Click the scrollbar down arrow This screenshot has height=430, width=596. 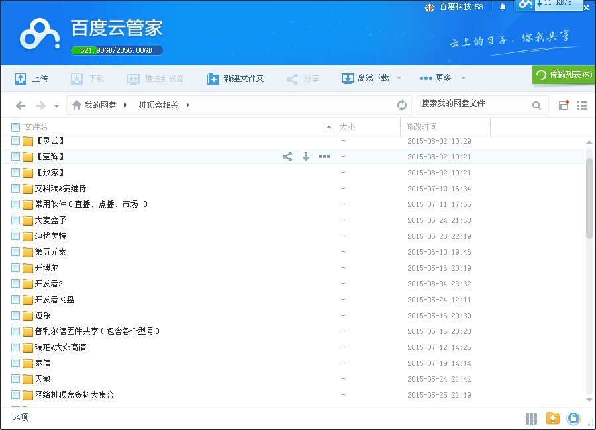[589, 400]
